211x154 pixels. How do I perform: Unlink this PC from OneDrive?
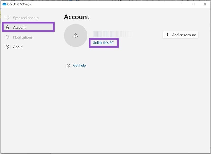coord(104,43)
